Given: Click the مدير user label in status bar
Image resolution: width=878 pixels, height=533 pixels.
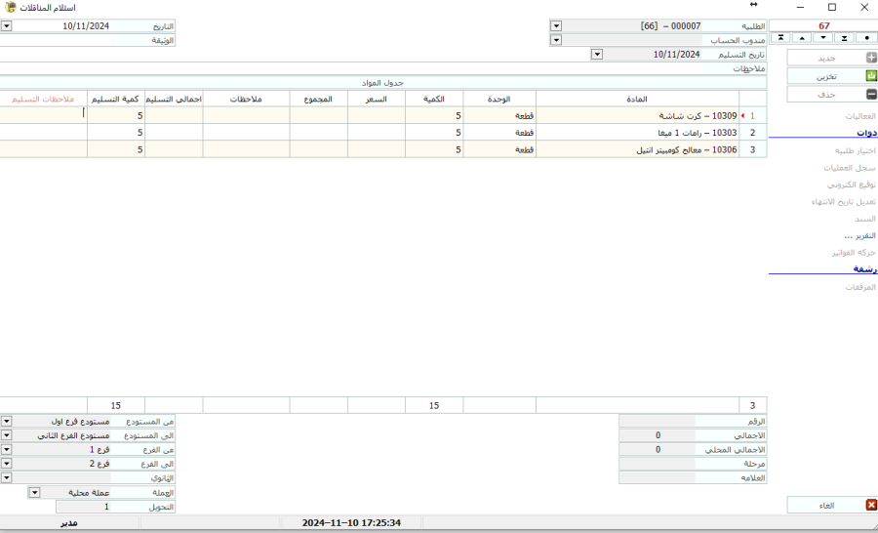Looking at the screenshot, I should [x=69, y=522].
